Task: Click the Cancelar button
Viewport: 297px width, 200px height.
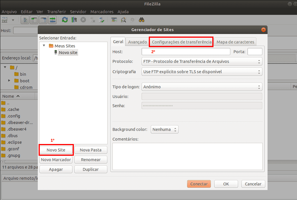Action: click(253, 184)
